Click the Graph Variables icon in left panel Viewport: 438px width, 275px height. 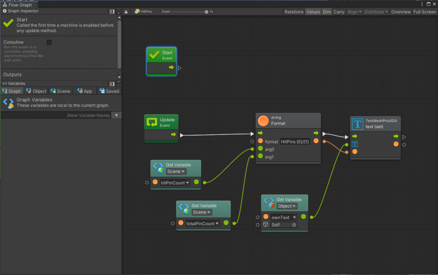pyautogui.click(x=8, y=102)
